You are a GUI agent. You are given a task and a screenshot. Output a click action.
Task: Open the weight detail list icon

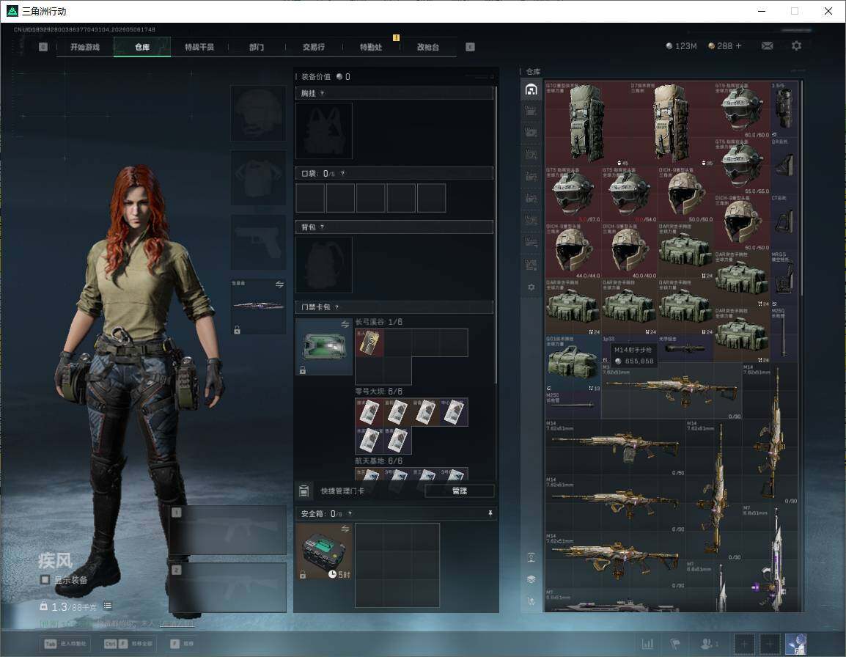[107, 606]
